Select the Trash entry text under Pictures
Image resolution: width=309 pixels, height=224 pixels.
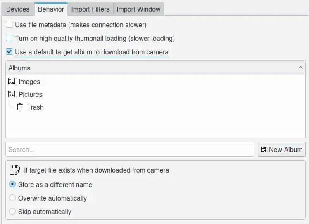tap(35, 107)
